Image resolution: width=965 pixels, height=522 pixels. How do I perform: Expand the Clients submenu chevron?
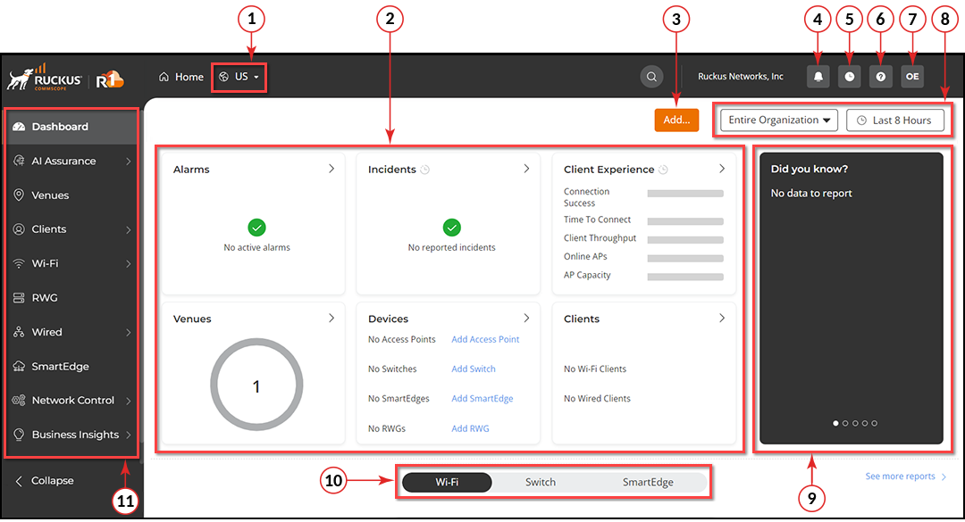point(129,229)
